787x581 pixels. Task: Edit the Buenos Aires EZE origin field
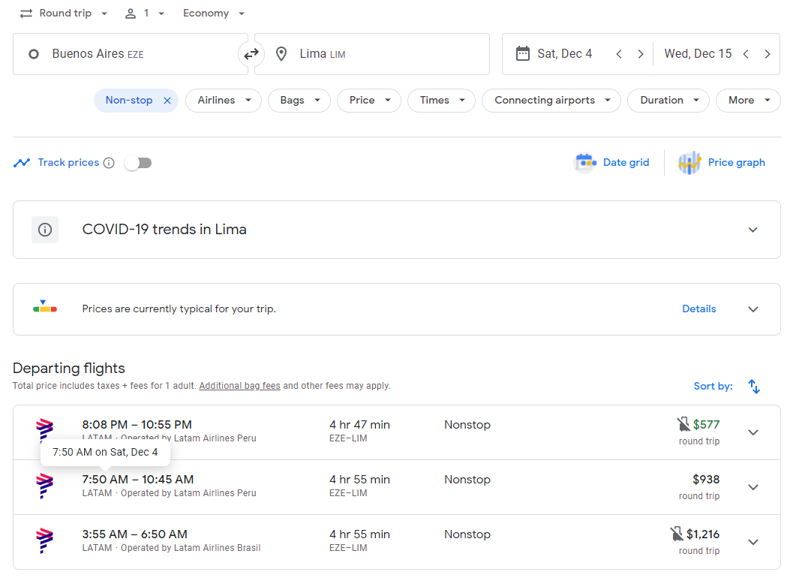(131, 54)
